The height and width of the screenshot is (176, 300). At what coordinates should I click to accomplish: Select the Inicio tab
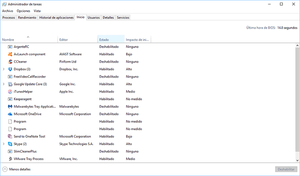[81, 17]
